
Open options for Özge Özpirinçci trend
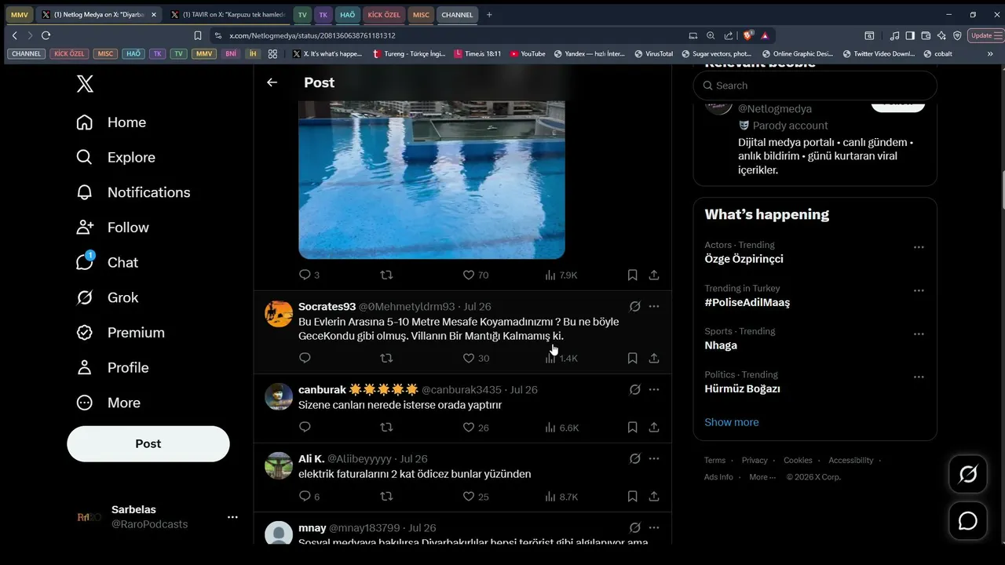coord(919,247)
